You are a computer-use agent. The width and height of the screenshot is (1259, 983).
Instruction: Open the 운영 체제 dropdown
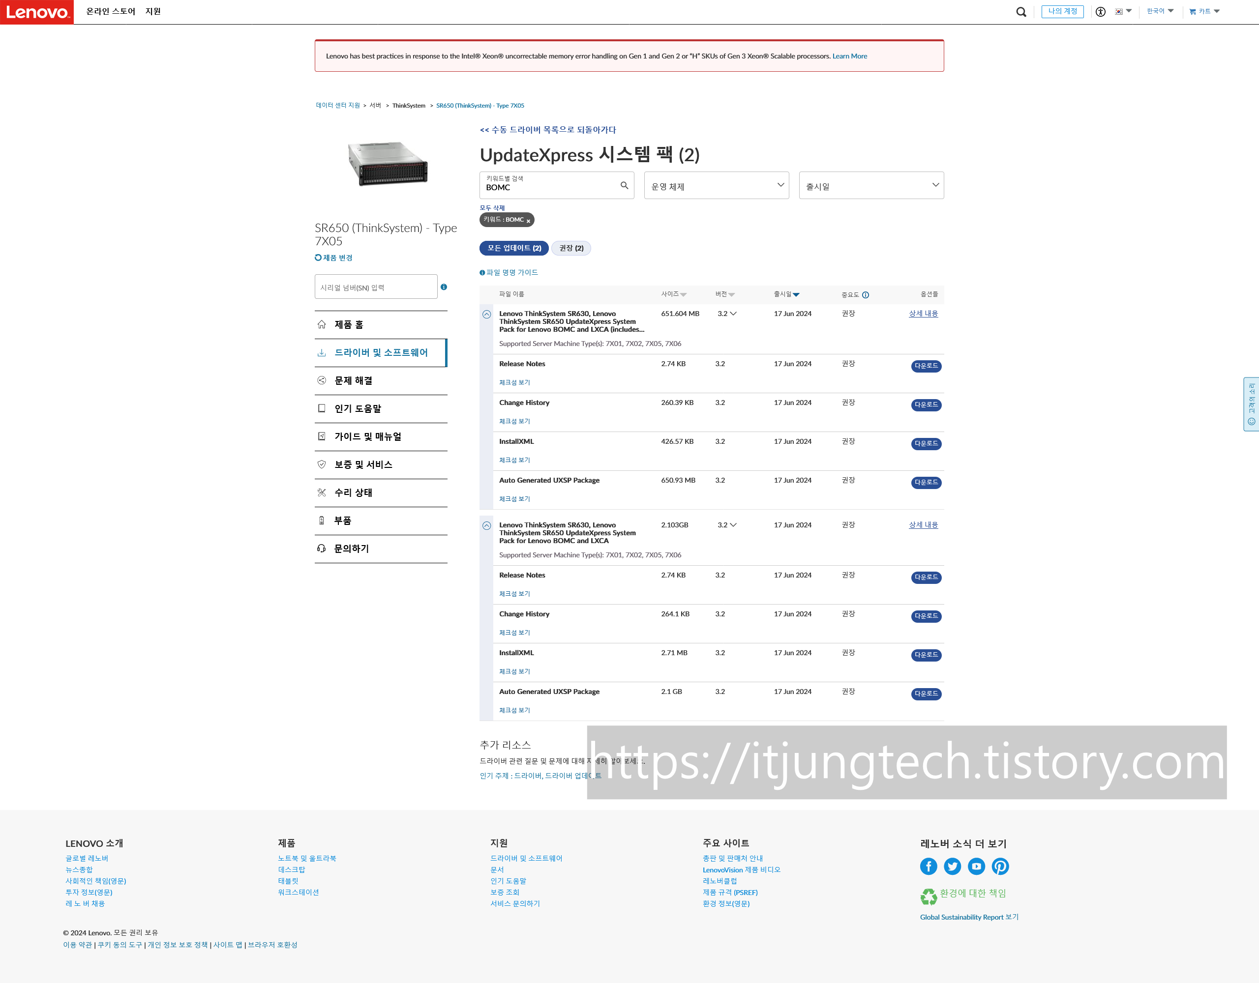(x=716, y=185)
